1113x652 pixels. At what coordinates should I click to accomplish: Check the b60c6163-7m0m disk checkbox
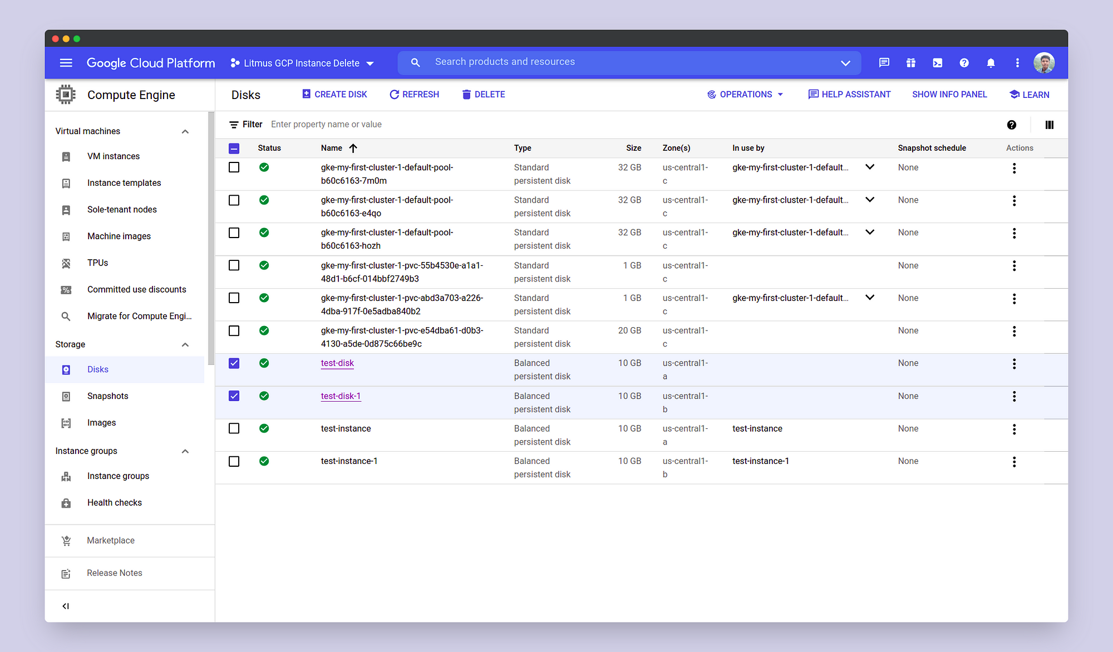[x=234, y=167]
